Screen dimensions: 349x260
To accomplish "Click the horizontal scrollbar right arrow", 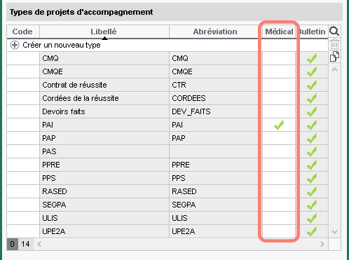I will coord(322,245).
